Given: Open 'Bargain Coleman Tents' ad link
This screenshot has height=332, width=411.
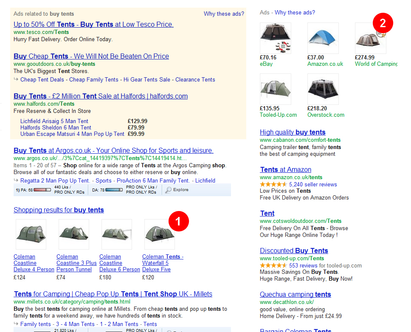Looking at the screenshot, I should point(296,330).
